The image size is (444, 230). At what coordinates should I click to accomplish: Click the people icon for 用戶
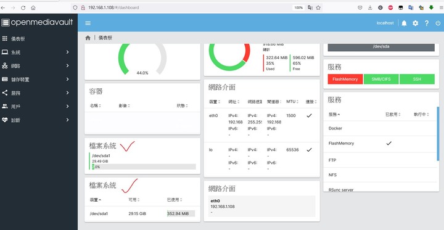5,106
